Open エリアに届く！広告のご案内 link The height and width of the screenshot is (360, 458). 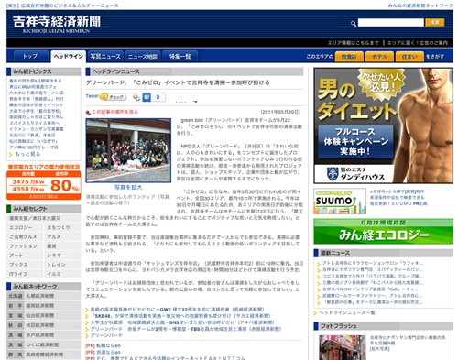pos(418,43)
